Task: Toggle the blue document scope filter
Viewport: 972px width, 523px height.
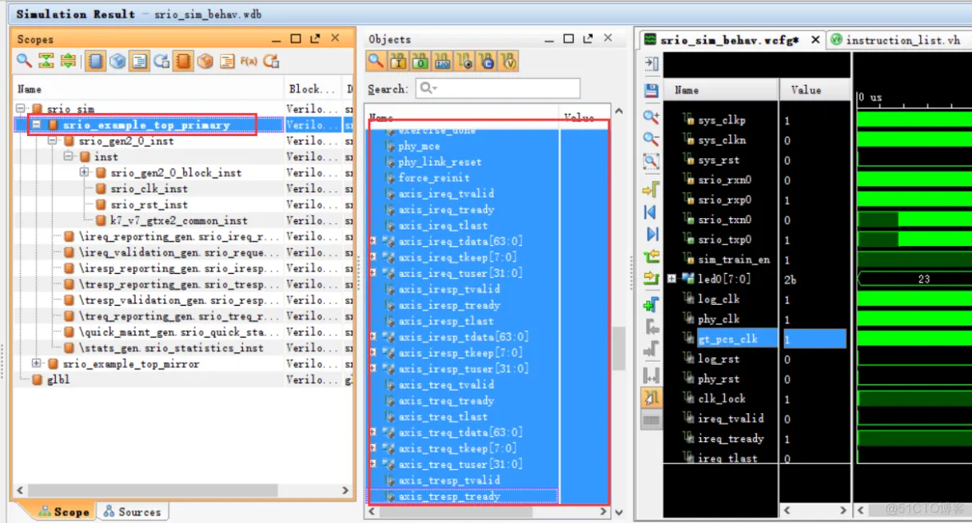Action: click(x=140, y=61)
